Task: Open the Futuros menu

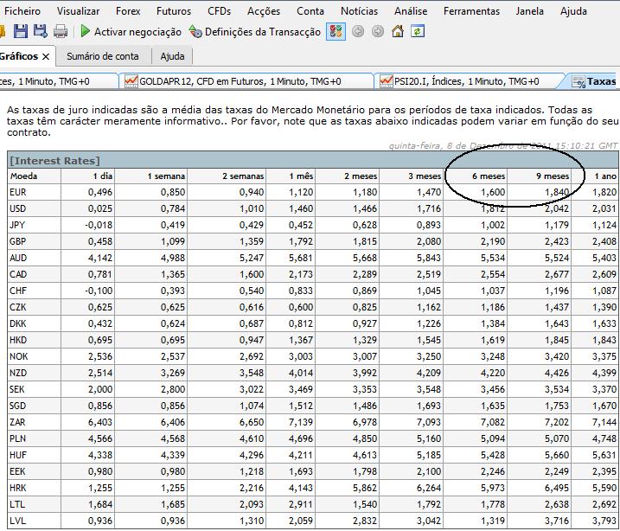Action: (174, 11)
